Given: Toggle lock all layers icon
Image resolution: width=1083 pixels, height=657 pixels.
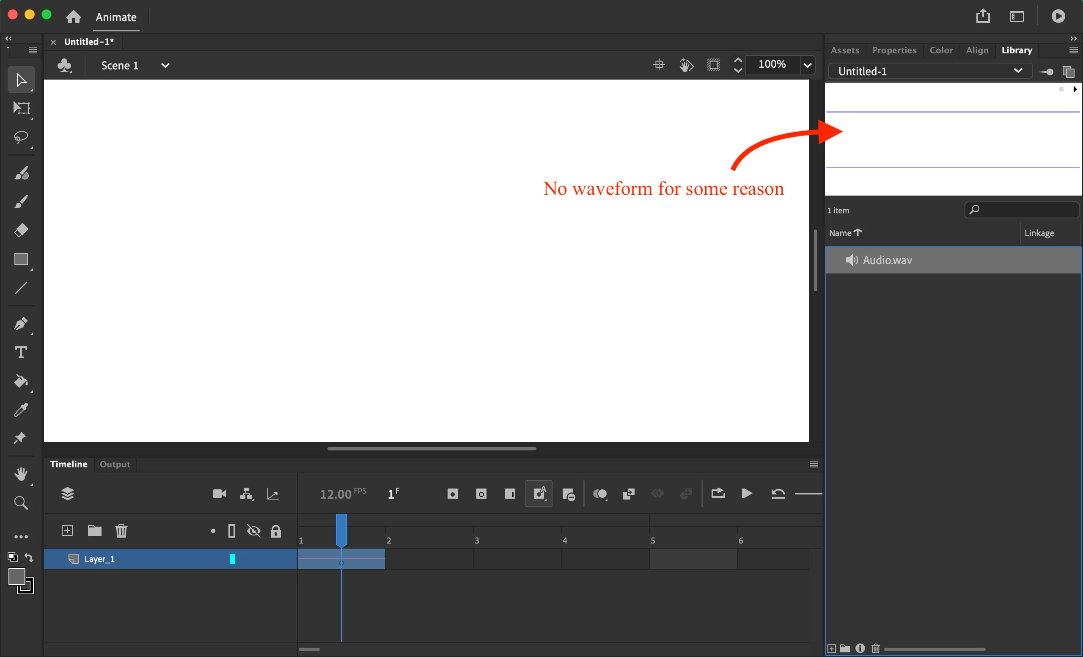Looking at the screenshot, I should (275, 531).
